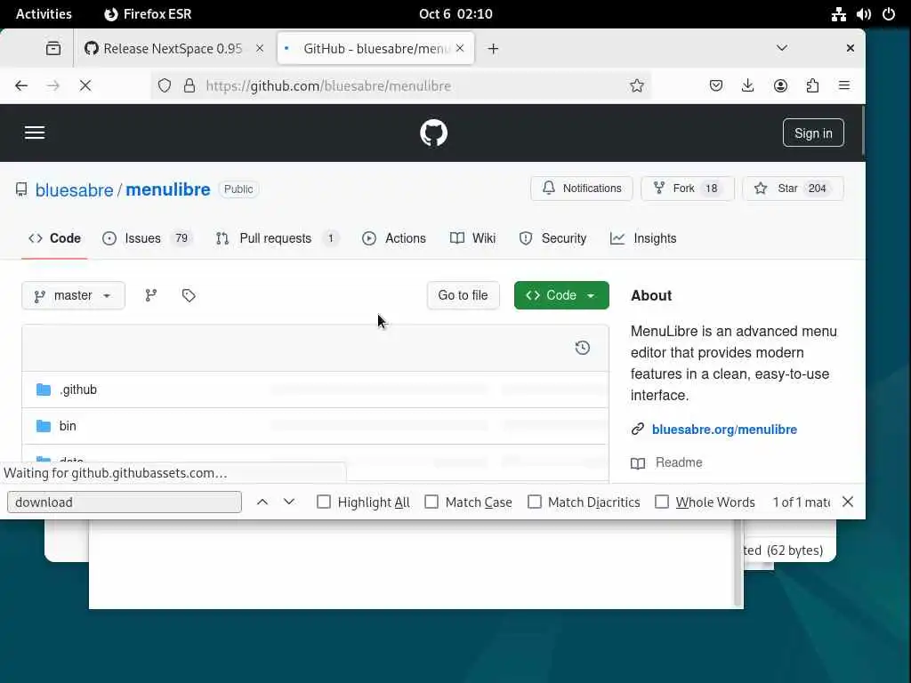911x683 pixels.
Task: Click the find bar search field
Action: pos(125,502)
